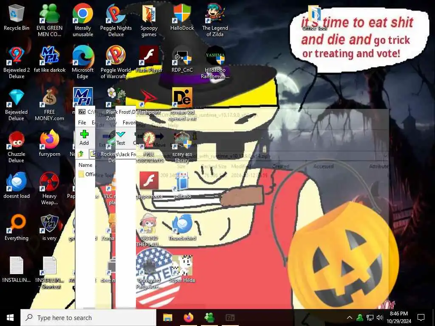Click the Add button in 7-Zip toolbar

click(84, 138)
